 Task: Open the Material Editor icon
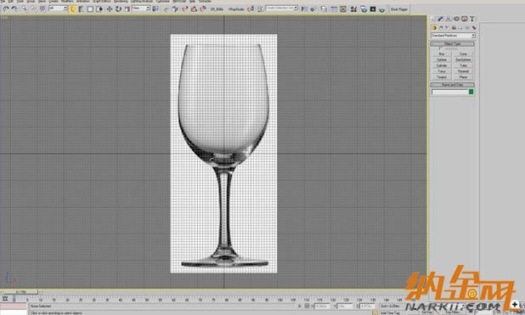coord(353,9)
